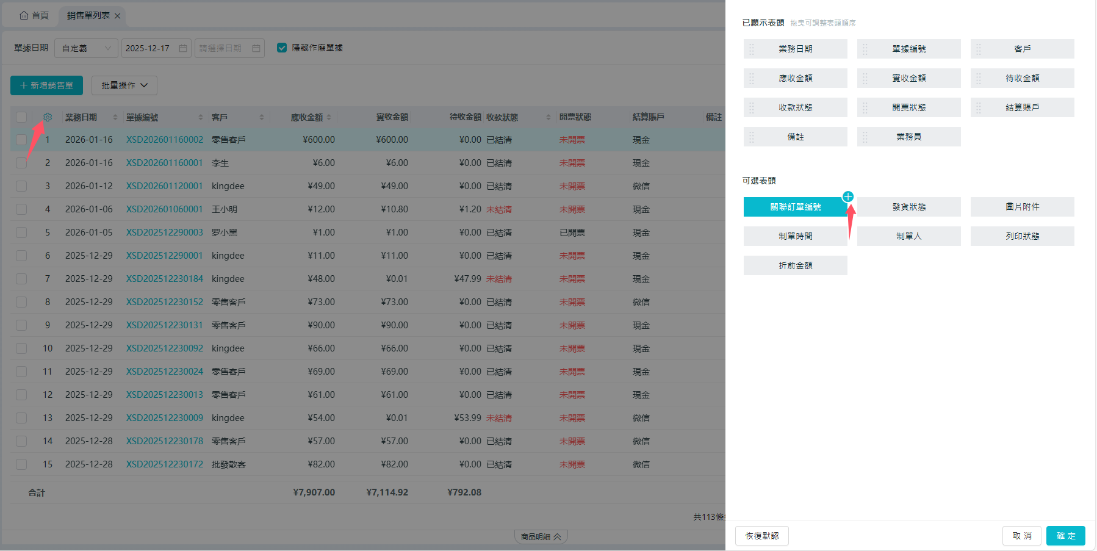The width and height of the screenshot is (1097, 551).
Task: Sort by 應收金額 column sort icon
Action: [329, 117]
